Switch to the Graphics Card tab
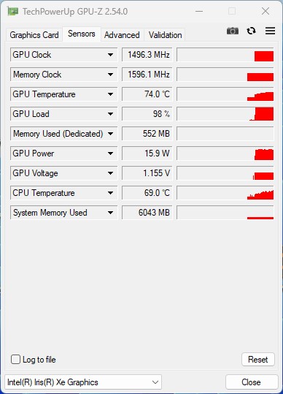Image resolution: width=283 pixels, height=394 pixels. pyautogui.click(x=34, y=35)
